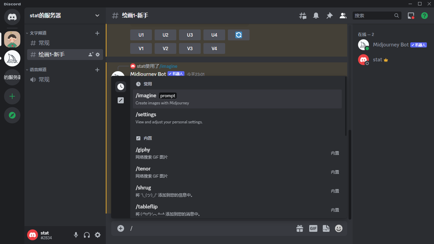The image size is (434, 244).
Task: Collapse the 文字频道 category
Action: click(x=36, y=33)
